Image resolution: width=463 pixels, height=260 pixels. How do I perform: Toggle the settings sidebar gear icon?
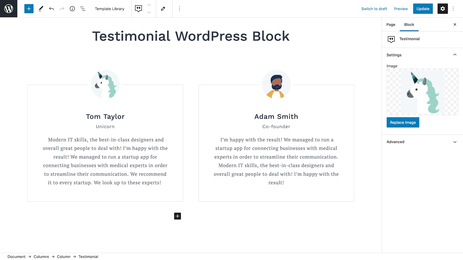click(x=443, y=9)
